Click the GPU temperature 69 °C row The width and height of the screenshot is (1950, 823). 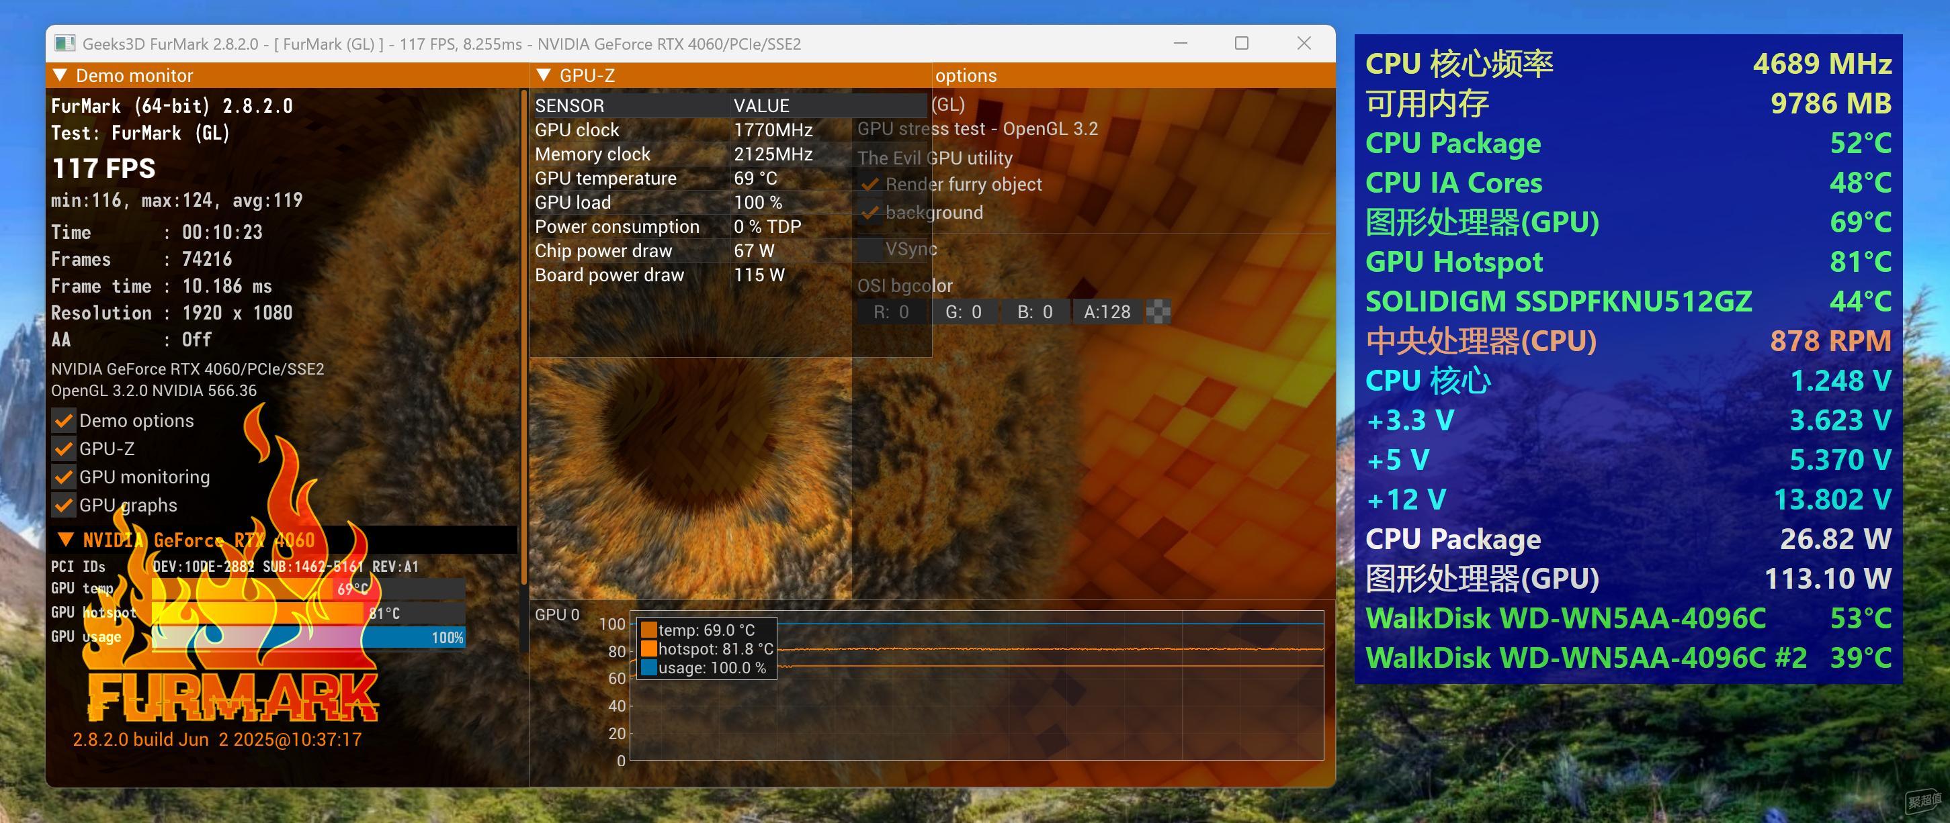(x=730, y=179)
